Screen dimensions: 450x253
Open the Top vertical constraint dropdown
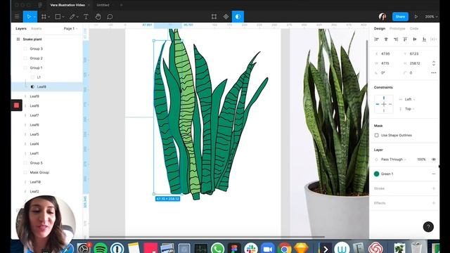coord(409,109)
